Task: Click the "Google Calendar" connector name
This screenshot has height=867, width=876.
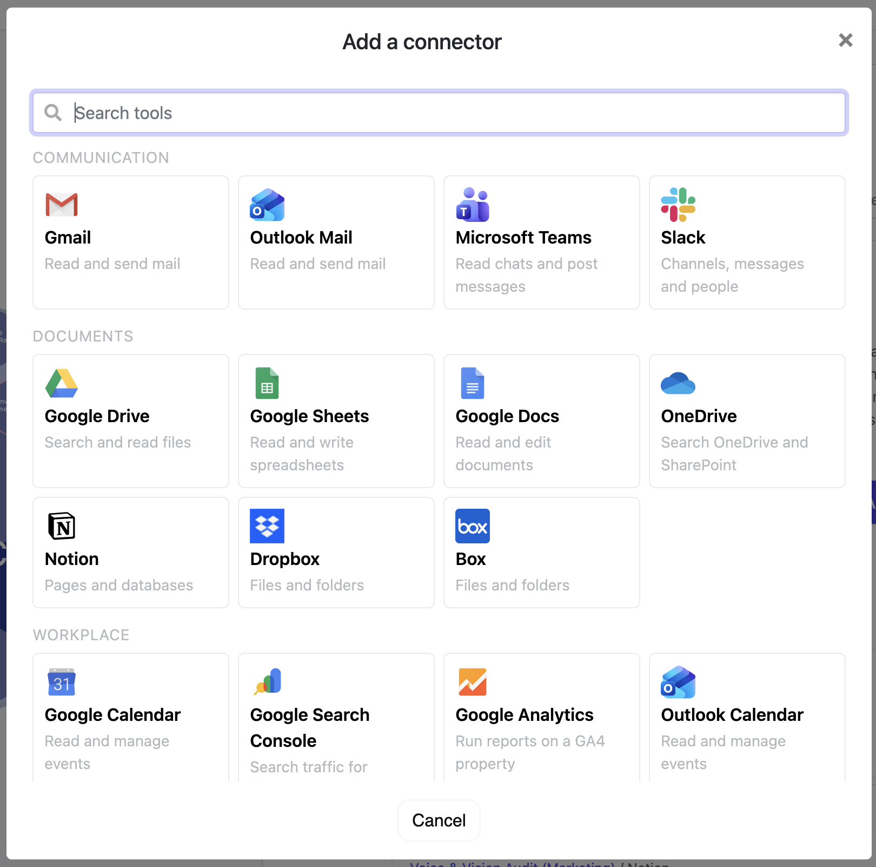Action: pos(112,715)
